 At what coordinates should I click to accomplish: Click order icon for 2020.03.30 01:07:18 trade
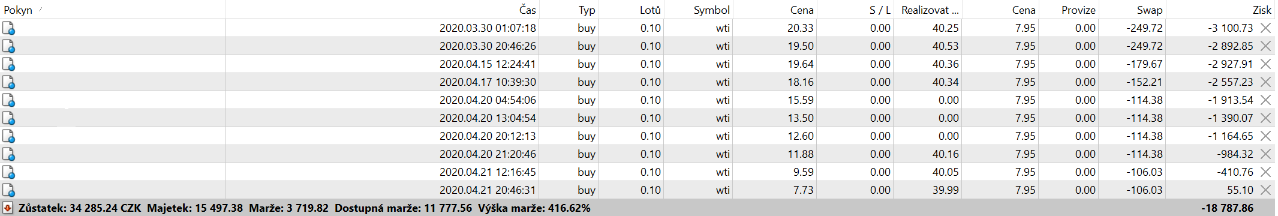point(8,28)
